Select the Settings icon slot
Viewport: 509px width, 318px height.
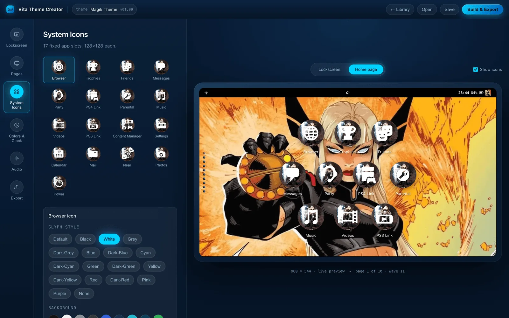(x=161, y=128)
